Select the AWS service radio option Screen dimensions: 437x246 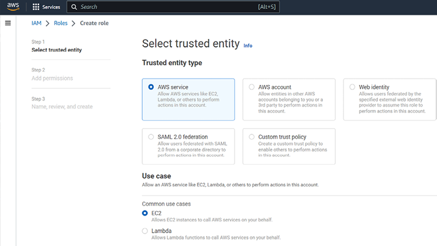(151, 87)
